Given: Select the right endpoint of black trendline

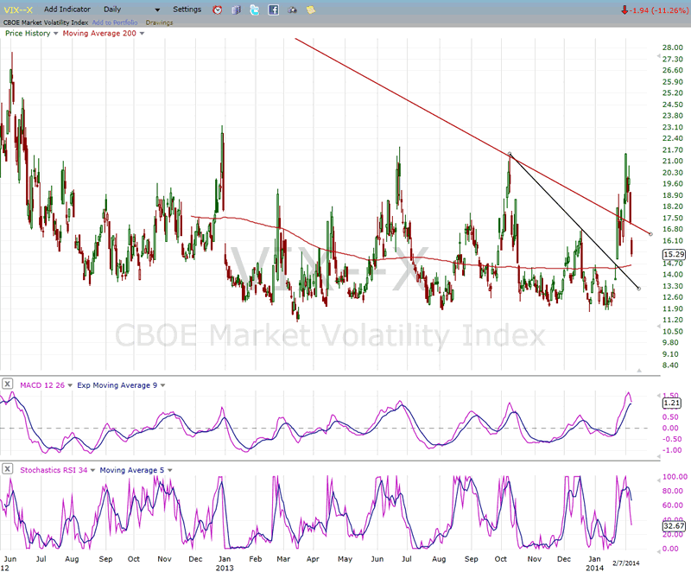Looking at the screenshot, I should (x=639, y=289).
